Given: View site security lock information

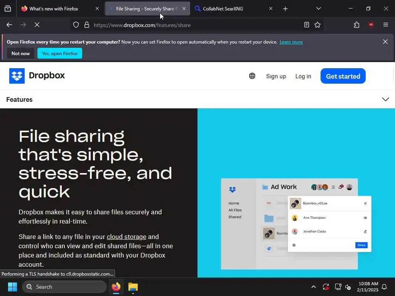Looking at the screenshot, I should point(87,25).
